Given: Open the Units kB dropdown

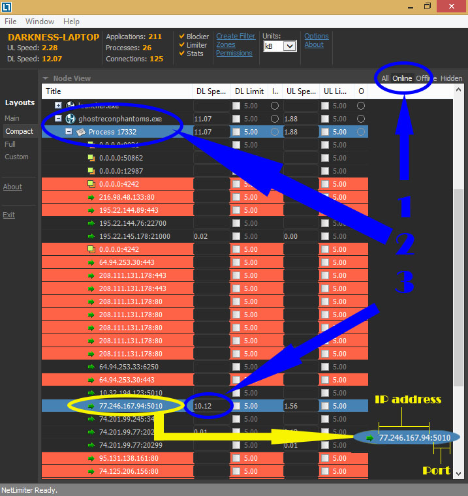Looking at the screenshot, I should pos(290,46).
